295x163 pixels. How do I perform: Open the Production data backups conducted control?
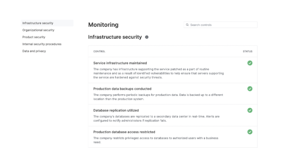pos(122,89)
